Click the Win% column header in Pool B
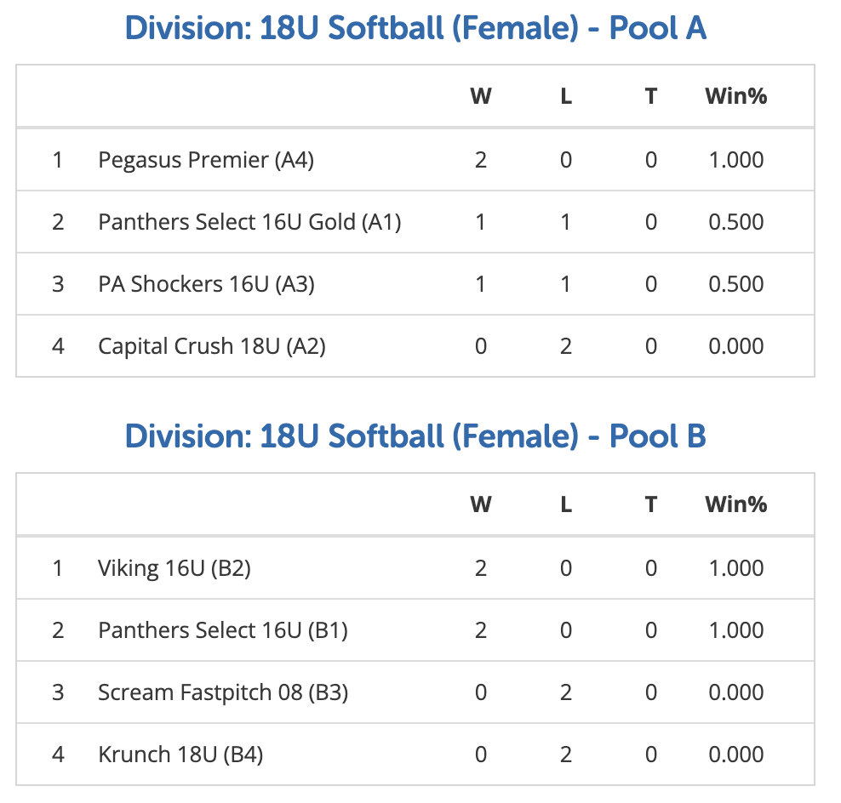The image size is (841, 803). click(x=735, y=504)
